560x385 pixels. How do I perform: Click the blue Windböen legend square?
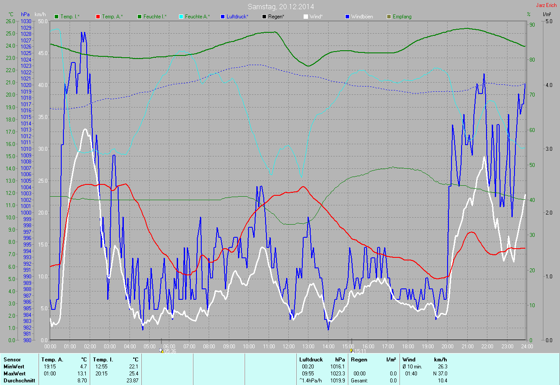click(x=347, y=17)
